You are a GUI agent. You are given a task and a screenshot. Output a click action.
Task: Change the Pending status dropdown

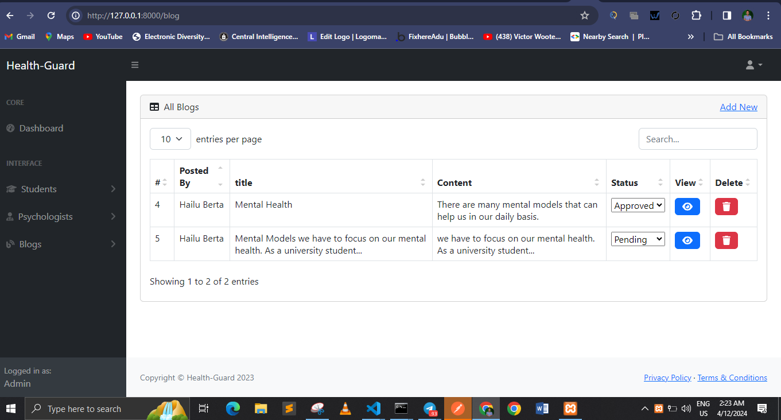tap(638, 239)
